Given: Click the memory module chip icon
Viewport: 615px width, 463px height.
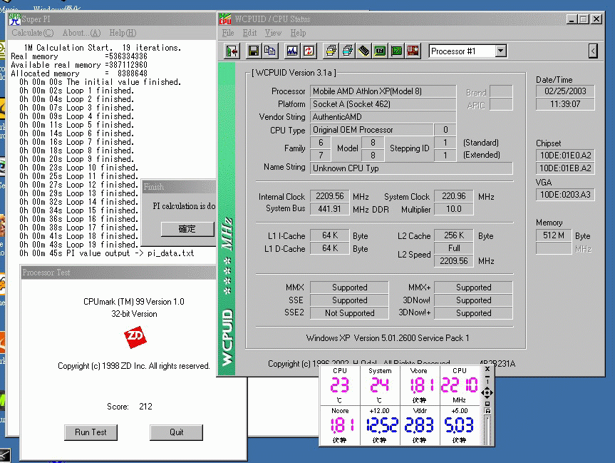Looking at the screenshot, I should 363,51.
